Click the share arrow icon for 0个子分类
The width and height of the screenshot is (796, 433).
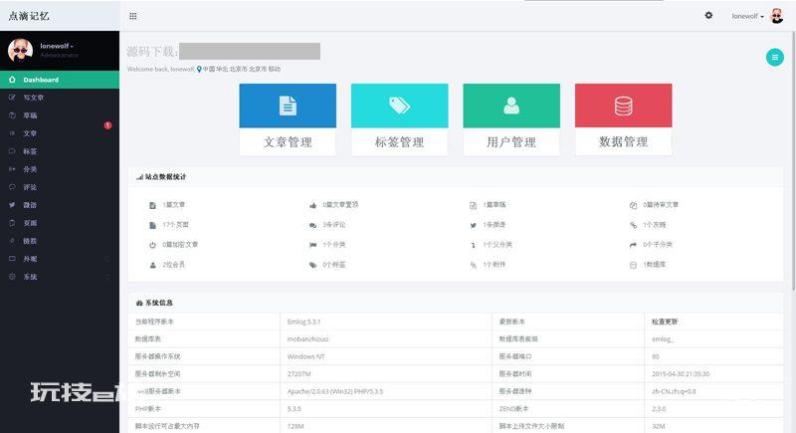coord(633,245)
